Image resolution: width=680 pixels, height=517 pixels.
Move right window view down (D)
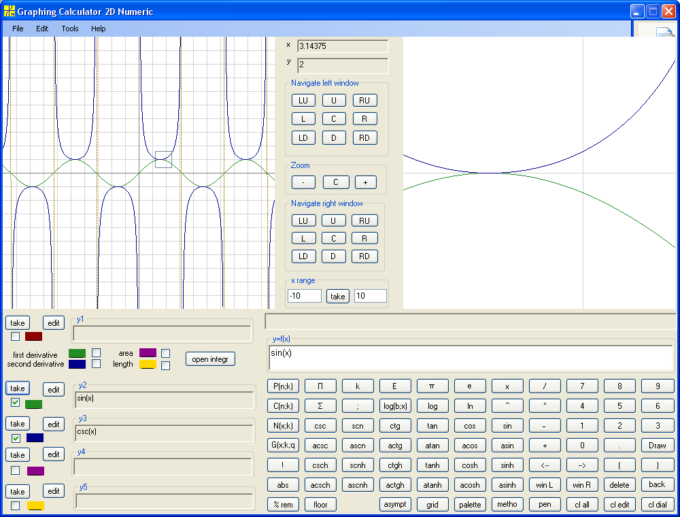[333, 256]
